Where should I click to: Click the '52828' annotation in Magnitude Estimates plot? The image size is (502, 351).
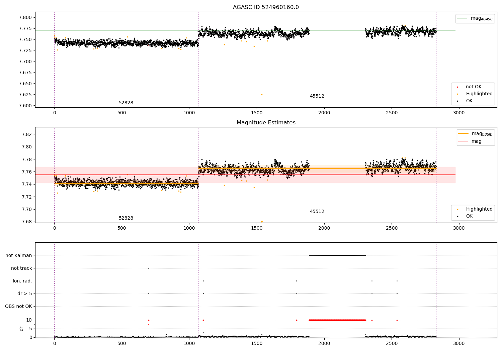[x=126, y=218]
